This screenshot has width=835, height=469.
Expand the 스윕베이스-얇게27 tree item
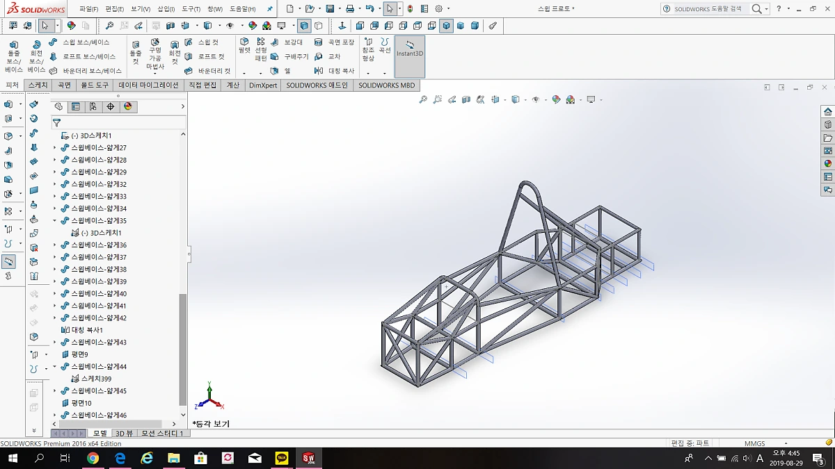pyautogui.click(x=55, y=148)
